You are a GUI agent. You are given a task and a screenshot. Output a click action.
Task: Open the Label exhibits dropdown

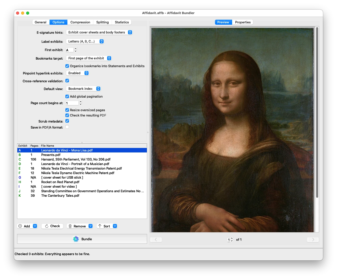pyautogui.click(x=85, y=42)
